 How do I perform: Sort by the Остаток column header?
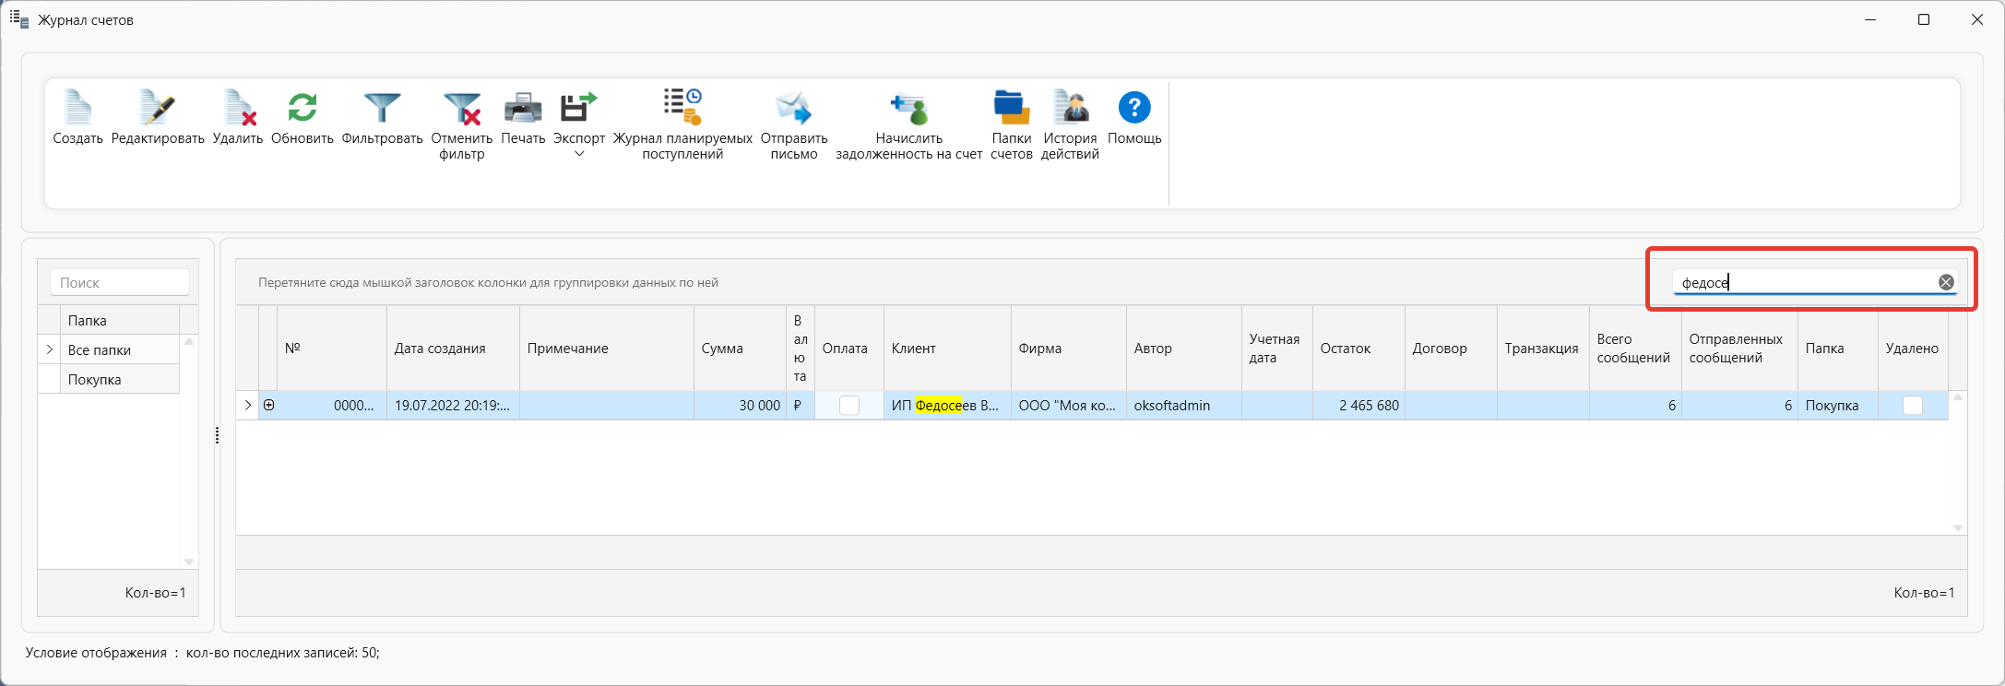[1359, 349]
